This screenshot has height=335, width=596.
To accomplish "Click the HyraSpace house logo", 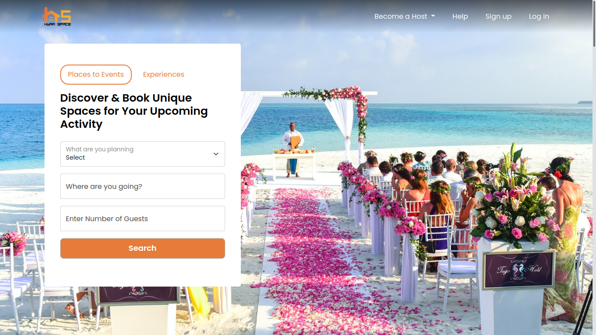I will (x=57, y=17).
